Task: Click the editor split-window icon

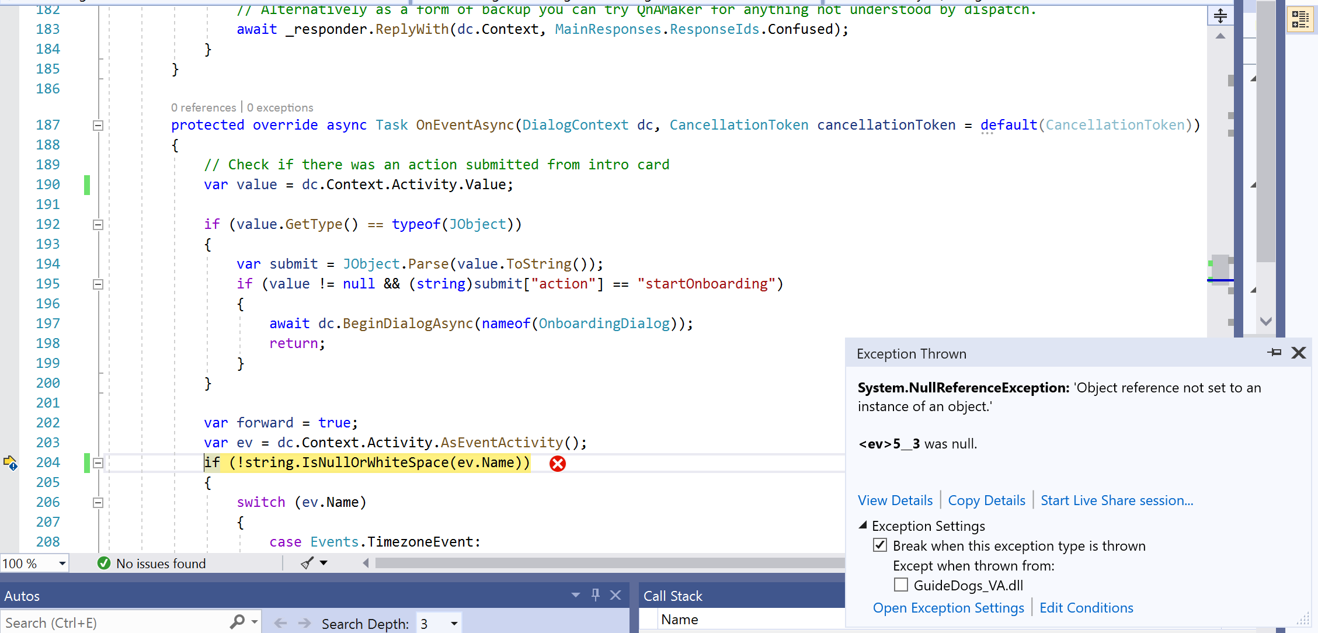Action: click(1220, 16)
